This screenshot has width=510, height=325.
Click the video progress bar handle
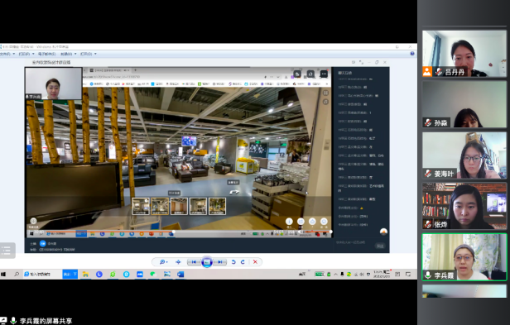(173, 232)
